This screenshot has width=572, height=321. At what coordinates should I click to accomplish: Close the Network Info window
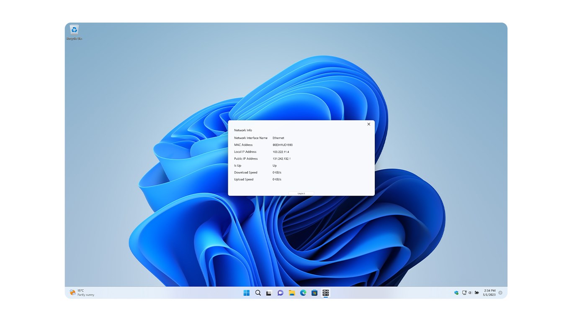point(368,124)
